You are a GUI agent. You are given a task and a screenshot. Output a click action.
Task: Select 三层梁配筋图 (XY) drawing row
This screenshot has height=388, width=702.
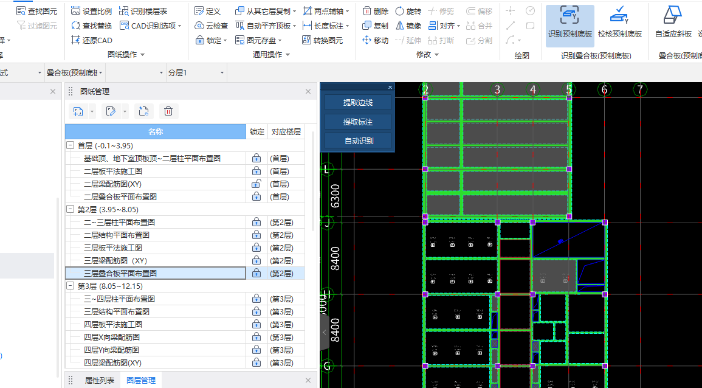pyautogui.click(x=156, y=260)
